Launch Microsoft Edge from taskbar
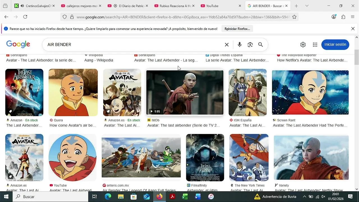Viewport: 359px width, 202px height. tap(108, 197)
